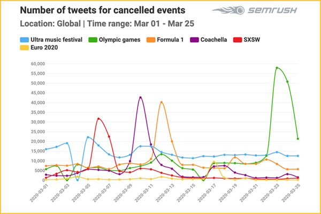Screen dimensions: 321x214
Task: Click the Olympic games peak data point
Action: pyautogui.click(x=277, y=67)
